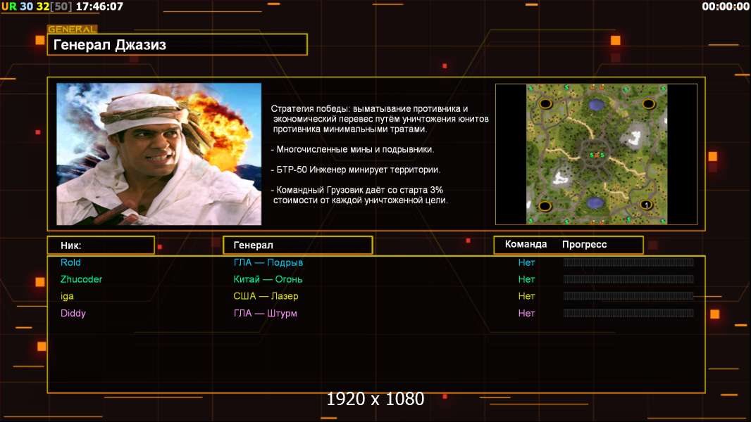
Task: Click the bottom-left start position on the map
Action: 545,205
